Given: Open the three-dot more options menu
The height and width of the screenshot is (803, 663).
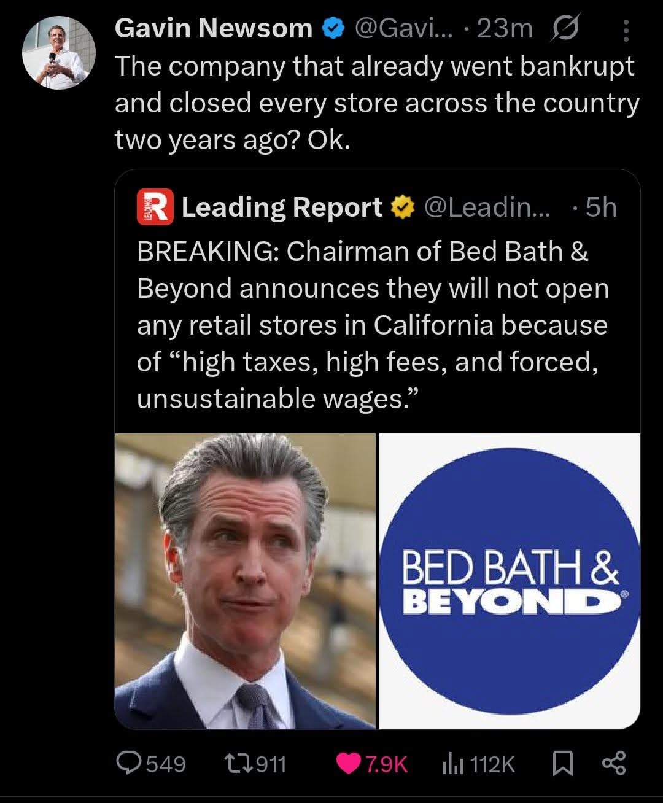Looking at the screenshot, I should point(626,30).
